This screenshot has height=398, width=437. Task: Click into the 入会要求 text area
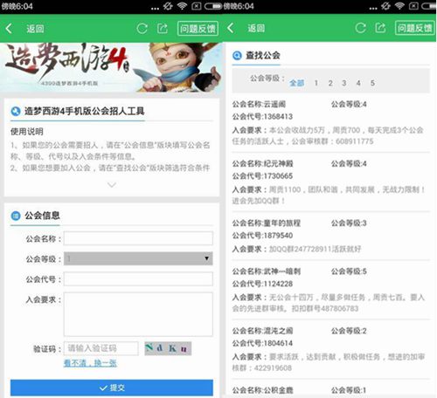click(138, 314)
